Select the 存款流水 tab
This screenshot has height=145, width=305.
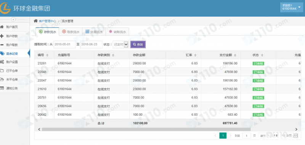47,32
